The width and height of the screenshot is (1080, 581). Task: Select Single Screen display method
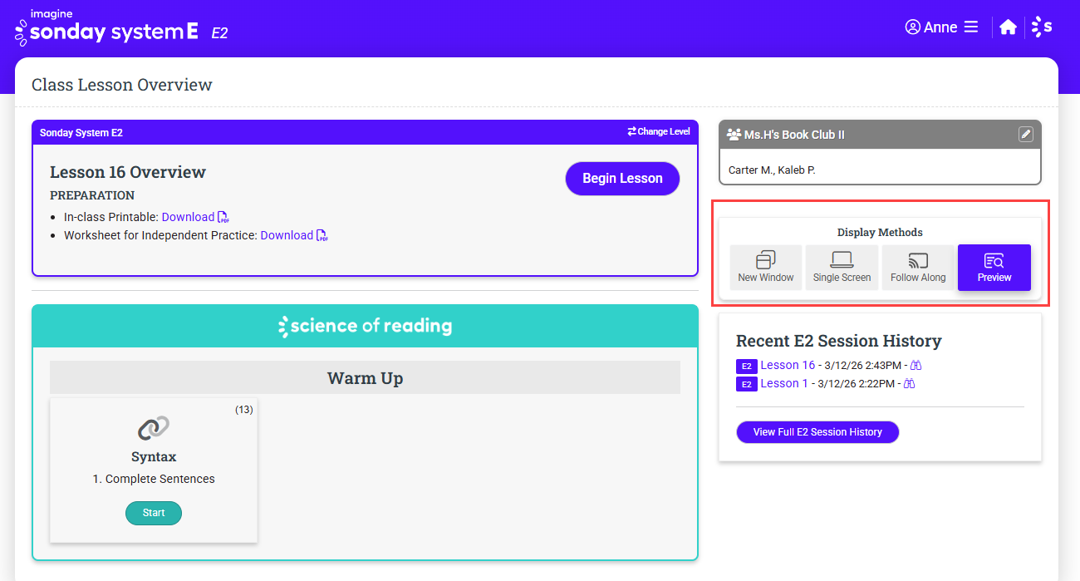[842, 268]
